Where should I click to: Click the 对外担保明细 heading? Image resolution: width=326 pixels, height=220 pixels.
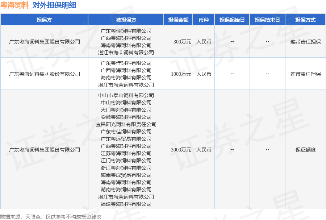[54, 5]
